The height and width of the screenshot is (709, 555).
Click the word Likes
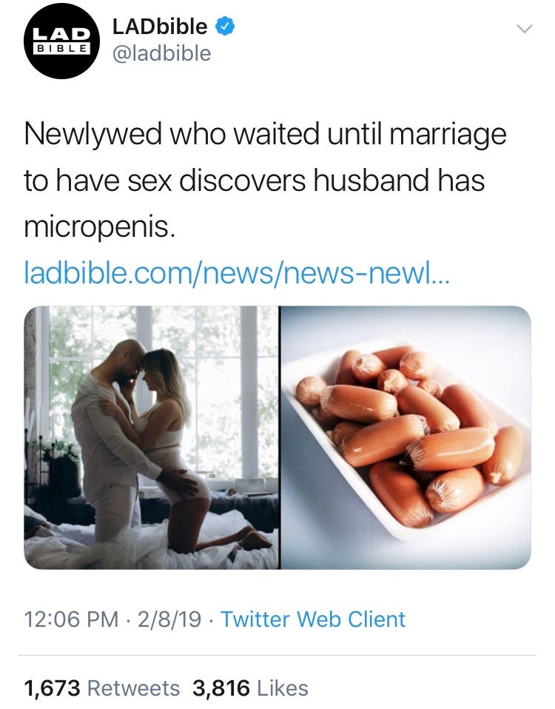click(x=283, y=688)
